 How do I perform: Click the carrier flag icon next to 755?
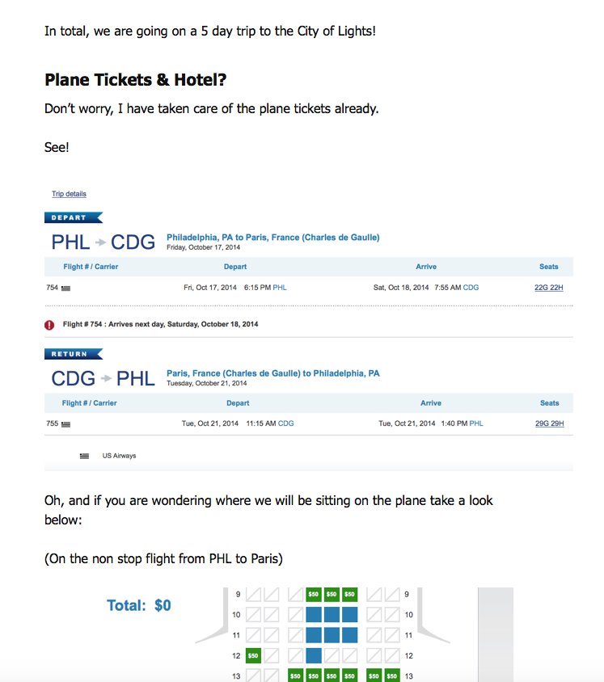65,424
